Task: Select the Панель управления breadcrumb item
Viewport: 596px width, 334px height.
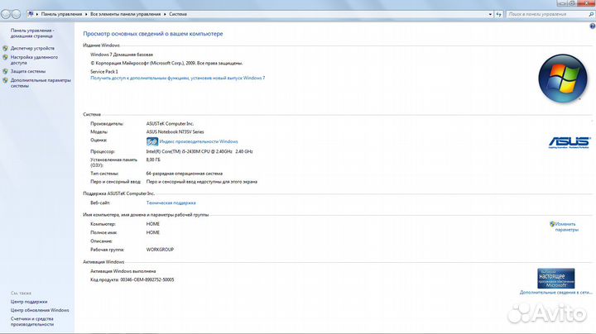Action: (60, 14)
